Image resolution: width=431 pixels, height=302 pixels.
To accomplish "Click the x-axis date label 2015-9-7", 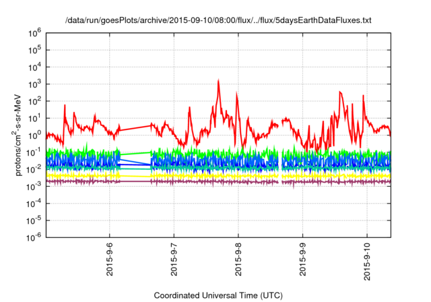I will pos(174,260).
